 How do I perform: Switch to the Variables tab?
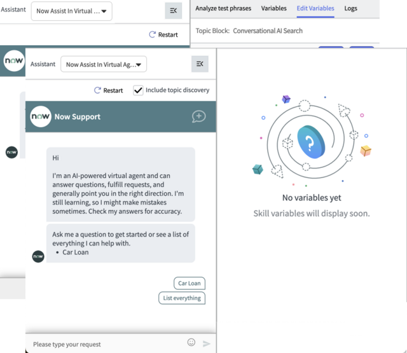coord(274,8)
